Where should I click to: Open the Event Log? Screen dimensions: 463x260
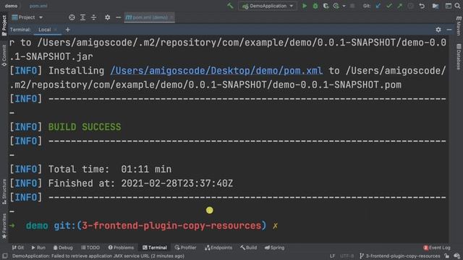(x=437, y=248)
